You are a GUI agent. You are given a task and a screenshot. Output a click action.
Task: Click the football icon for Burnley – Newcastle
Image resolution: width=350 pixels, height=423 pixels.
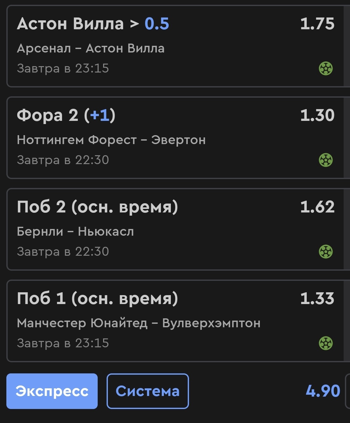click(325, 252)
